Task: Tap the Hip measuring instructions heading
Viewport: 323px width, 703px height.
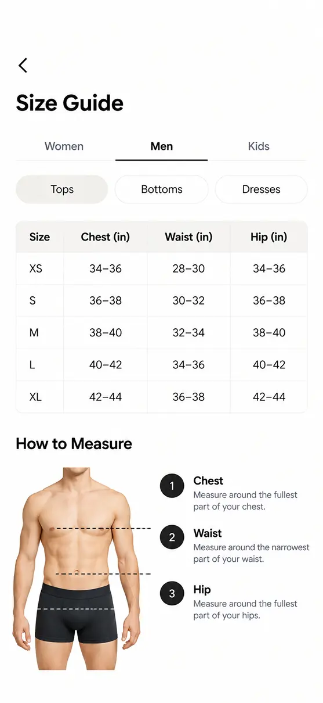Action: (202, 590)
